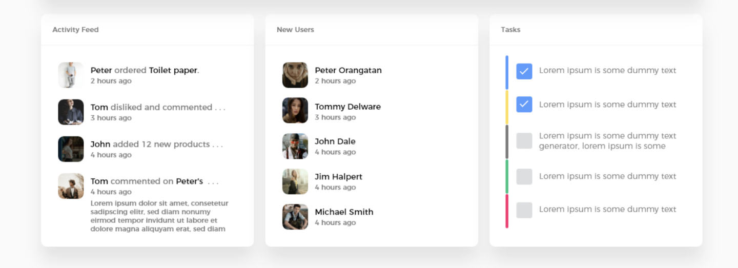Select Michael Smith's avatar

pos(295,217)
